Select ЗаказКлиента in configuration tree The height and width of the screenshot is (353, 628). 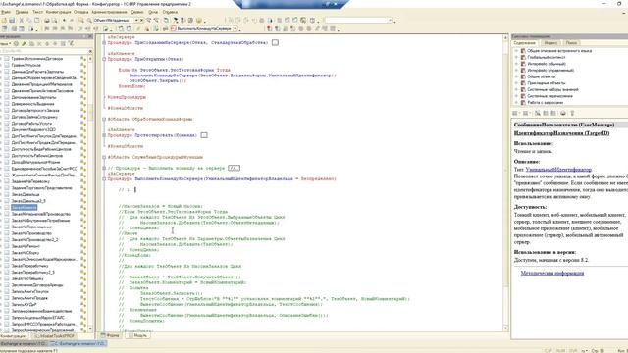pos(24,207)
